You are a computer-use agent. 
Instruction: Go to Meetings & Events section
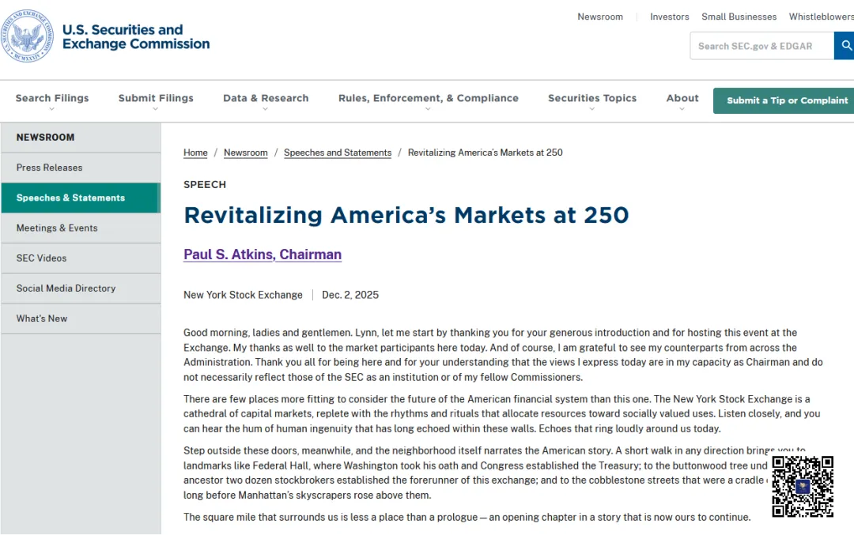tap(57, 228)
